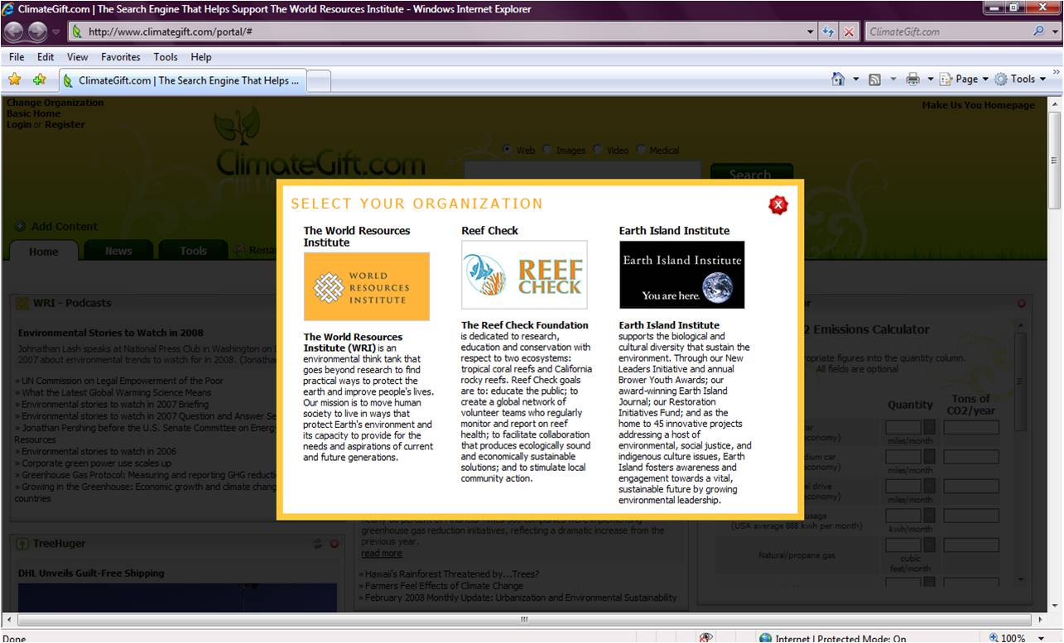Click the TreeHuger widget refresh icon
This screenshot has height=643, width=1064.
click(x=318, y=544)
